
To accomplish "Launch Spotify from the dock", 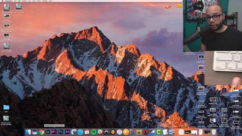I will tap(93, 132).
